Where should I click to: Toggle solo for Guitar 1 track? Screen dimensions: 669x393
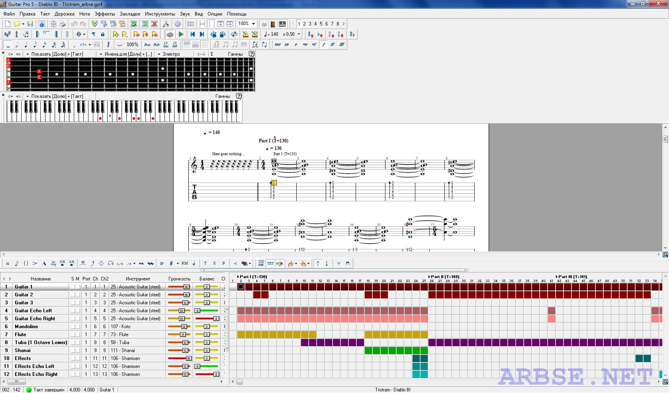pos(72,287)
